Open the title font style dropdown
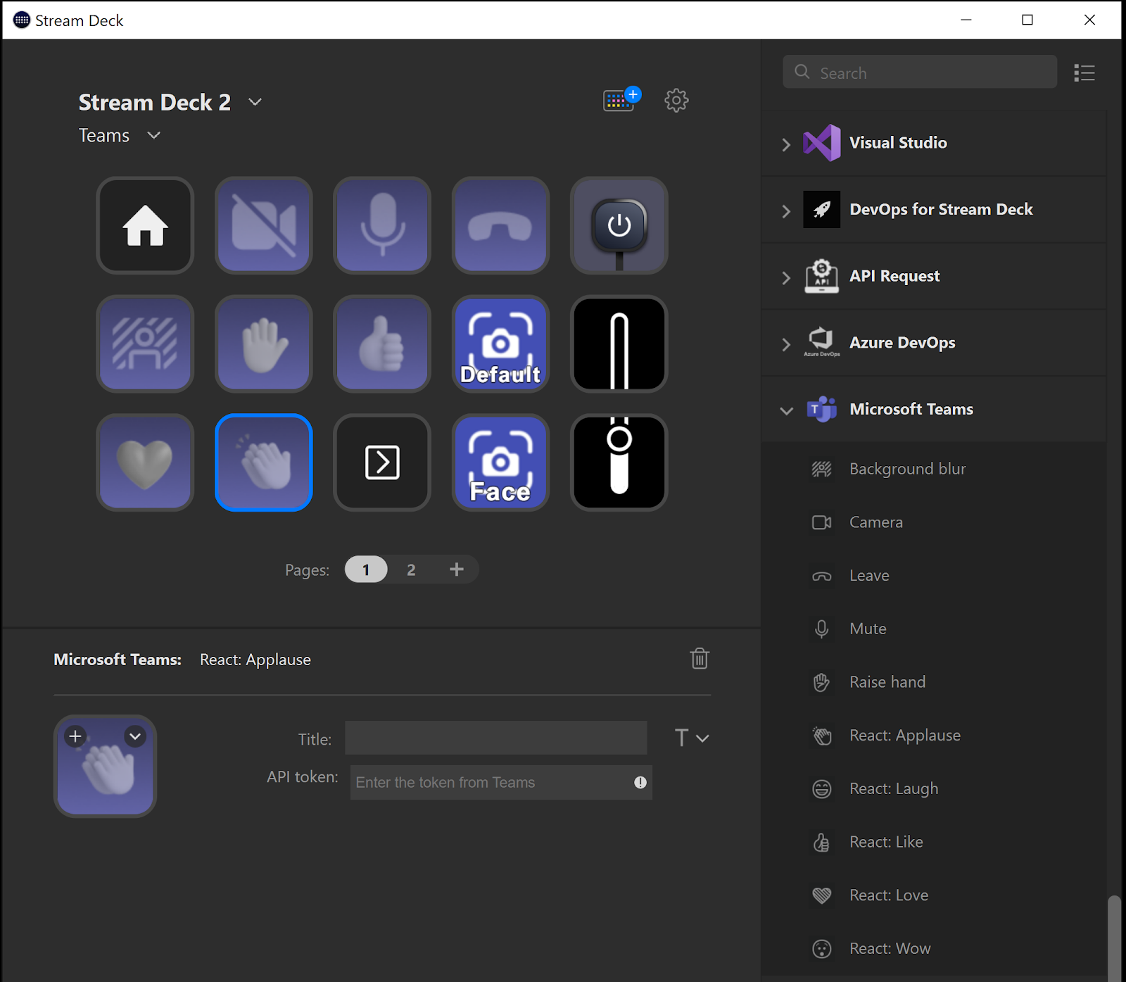 [x=692, y=738]
